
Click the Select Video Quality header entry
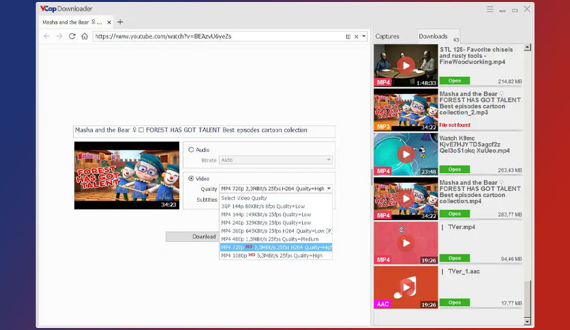(x=275, y=198)
